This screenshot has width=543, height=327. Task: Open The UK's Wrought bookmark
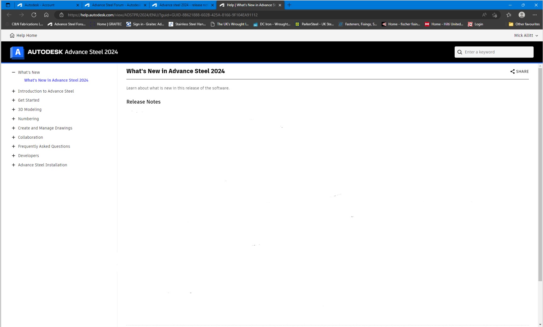coord(230,24)
